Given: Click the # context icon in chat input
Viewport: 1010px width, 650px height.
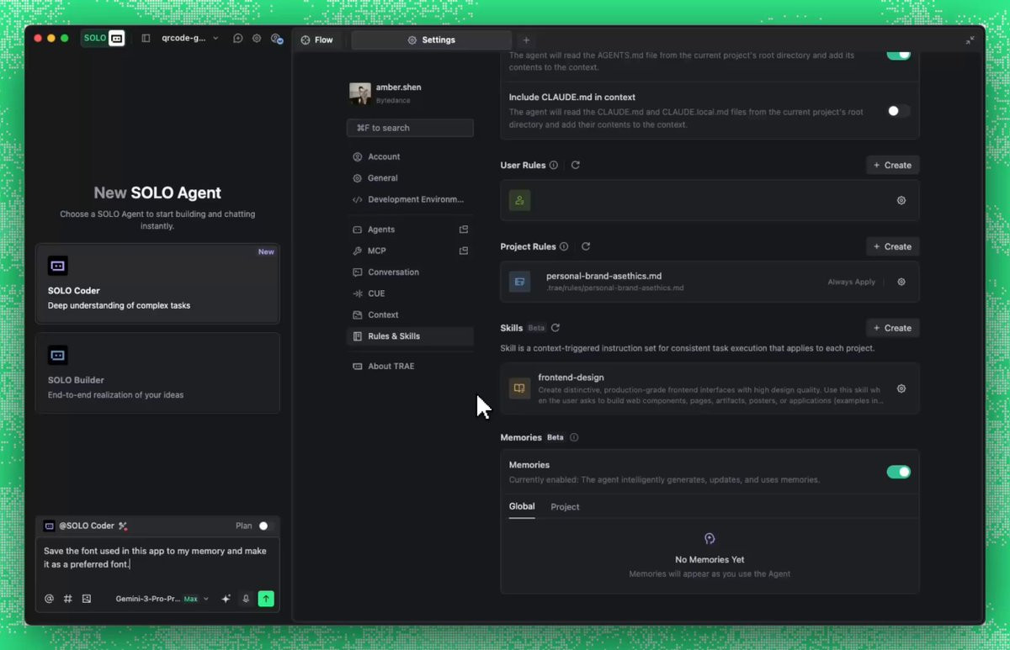Looking at the screenshot, I should tap(68, 599).
